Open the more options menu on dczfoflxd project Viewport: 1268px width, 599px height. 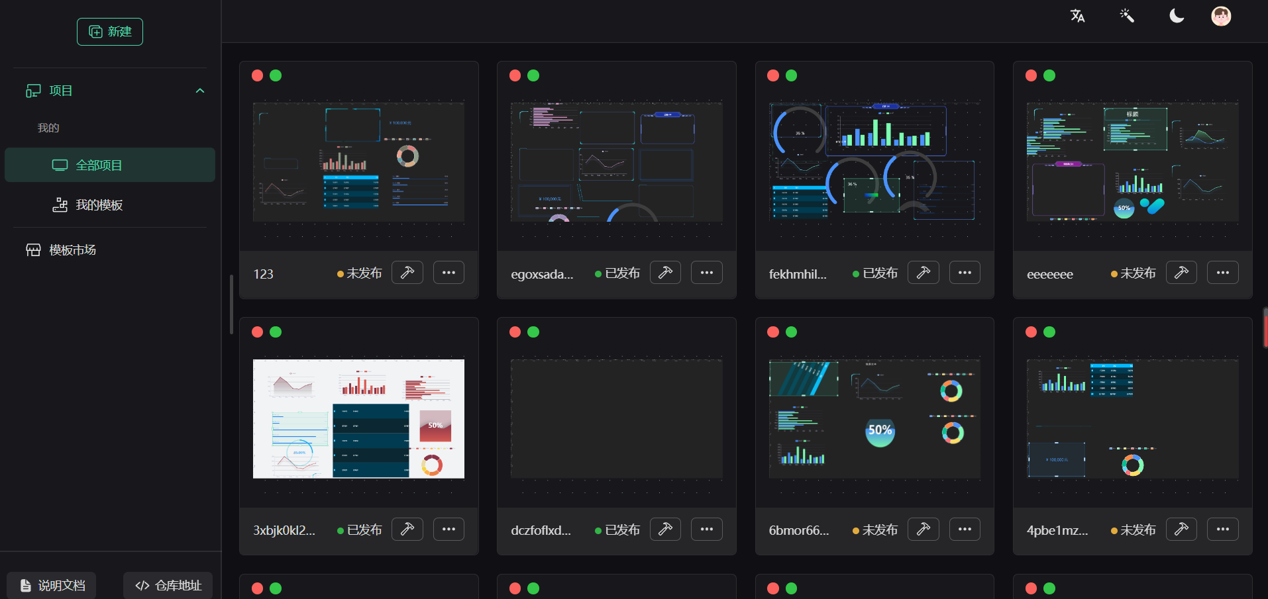(x=706, y=529)
